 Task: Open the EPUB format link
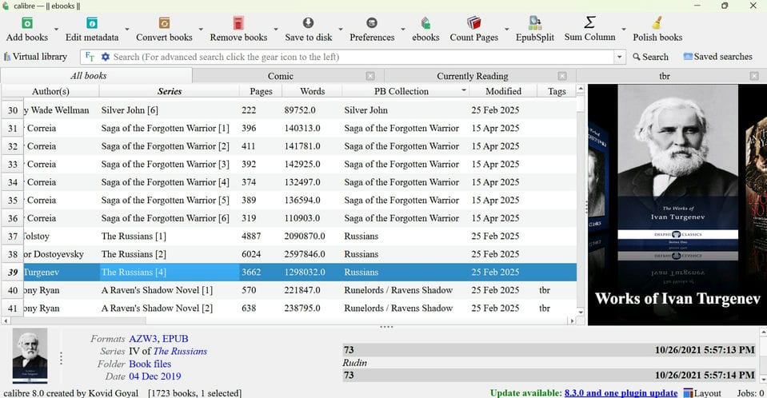pos(175,339)
